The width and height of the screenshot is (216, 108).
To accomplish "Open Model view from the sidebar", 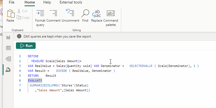I will pos(8,59).
